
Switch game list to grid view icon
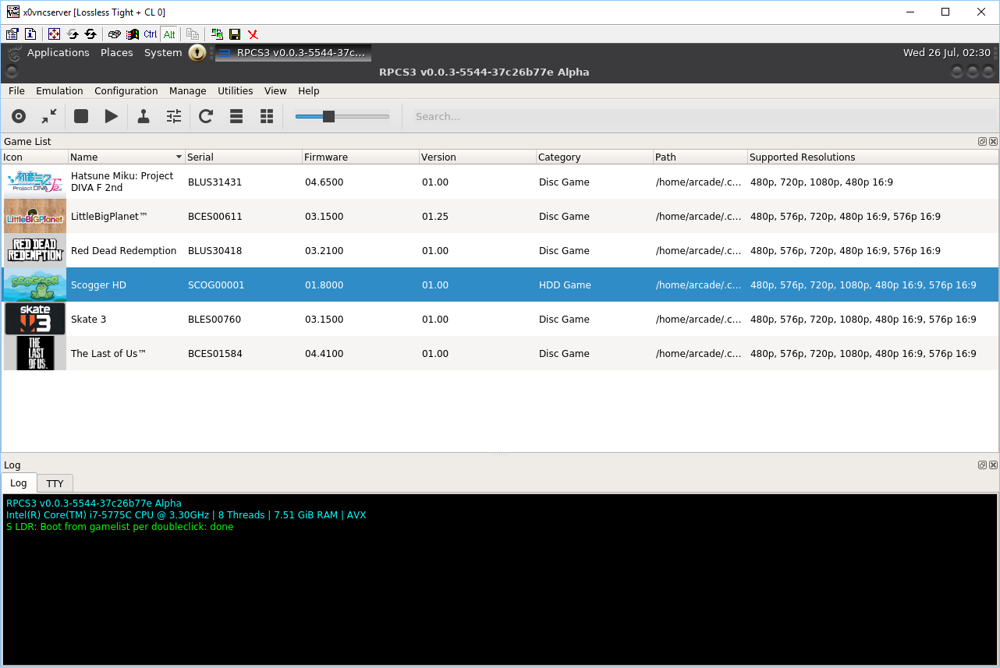pos(267,116)
